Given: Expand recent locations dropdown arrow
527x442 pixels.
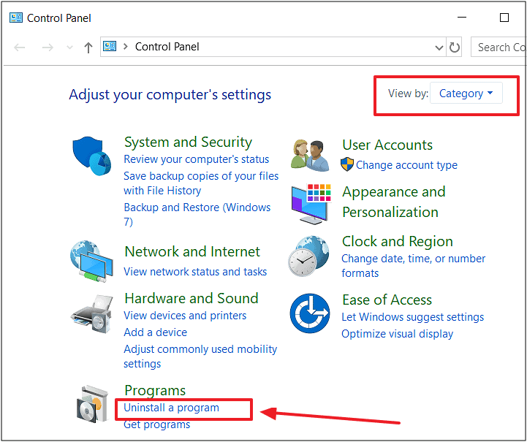Looking at the screenshot, I should [x=69, y=47].
